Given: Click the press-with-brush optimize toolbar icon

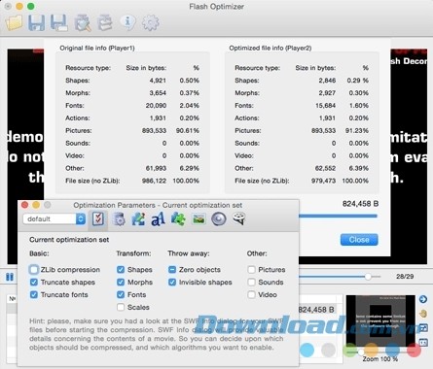Looking at the screenshot, I should coord(83,23).
